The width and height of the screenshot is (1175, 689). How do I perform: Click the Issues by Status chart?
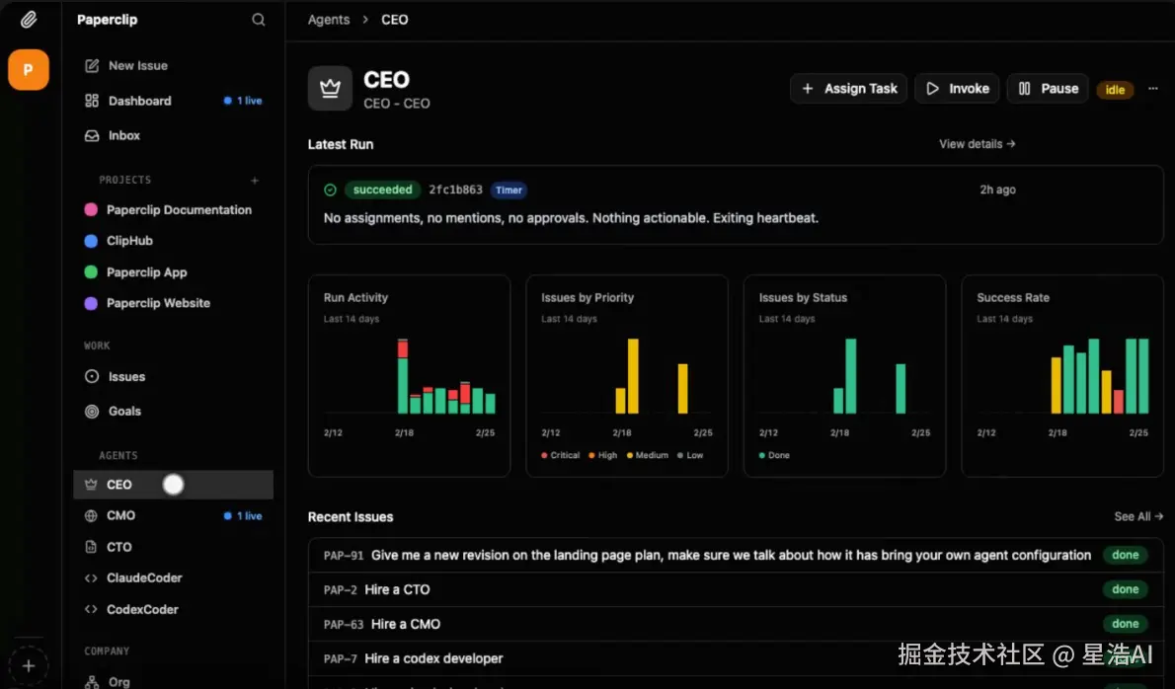coord(844,376)
